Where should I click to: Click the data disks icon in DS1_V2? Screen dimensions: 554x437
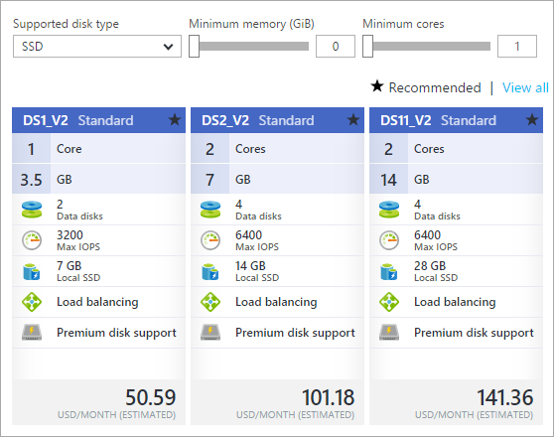pyautogui.click(x=32, y=210)
